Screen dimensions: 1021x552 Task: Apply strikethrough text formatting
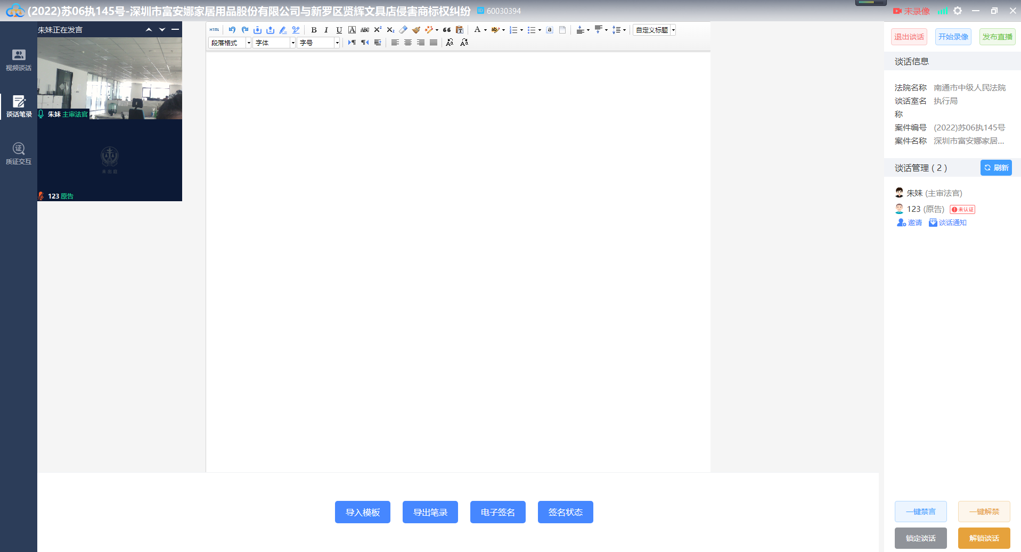(365, 30)
